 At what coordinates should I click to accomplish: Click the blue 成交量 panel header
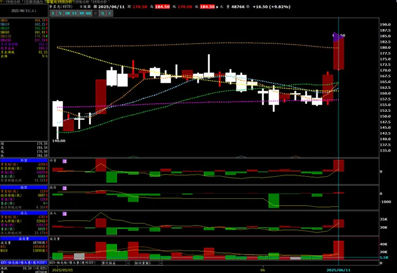coord(24,239)
